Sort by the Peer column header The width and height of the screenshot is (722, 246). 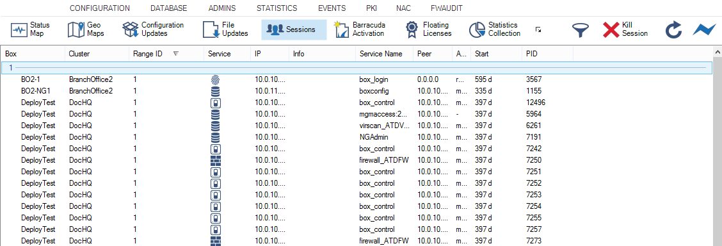pos(433,54)
